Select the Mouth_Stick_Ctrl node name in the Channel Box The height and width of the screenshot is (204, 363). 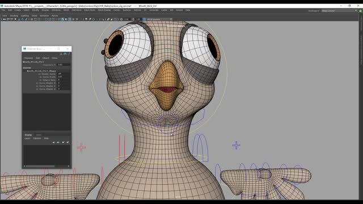click(33, 62)
